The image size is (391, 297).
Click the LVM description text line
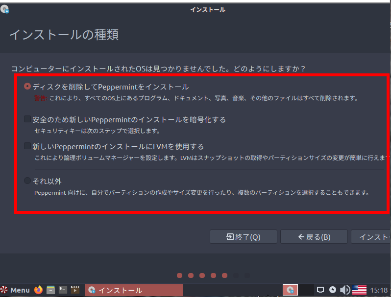[x=213, y=158]
